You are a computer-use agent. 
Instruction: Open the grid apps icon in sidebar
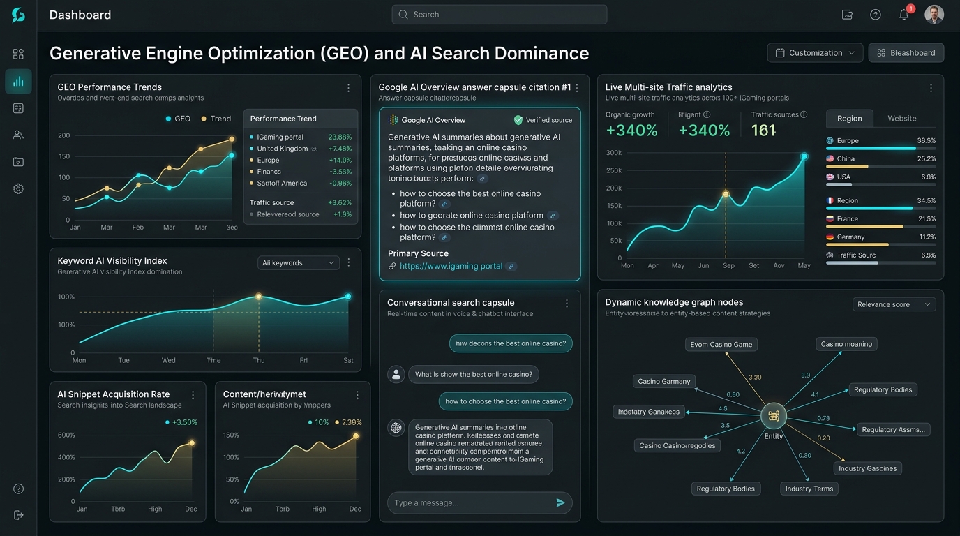[x=18, y=54]
